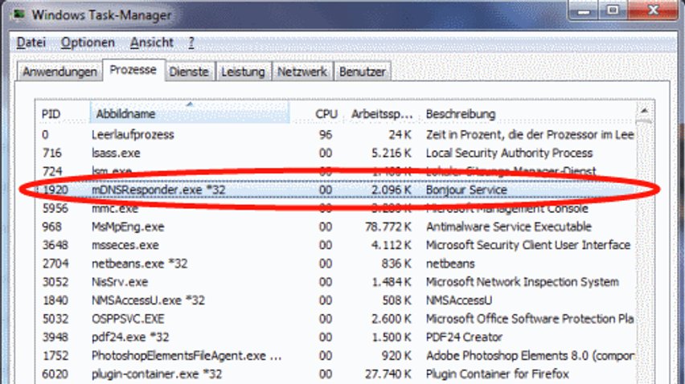Switch to the Anwendungen tab
685x384 pixels.
click(59, 71)
